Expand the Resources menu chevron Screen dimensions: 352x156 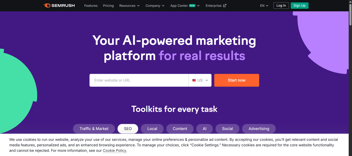[138, 6]
